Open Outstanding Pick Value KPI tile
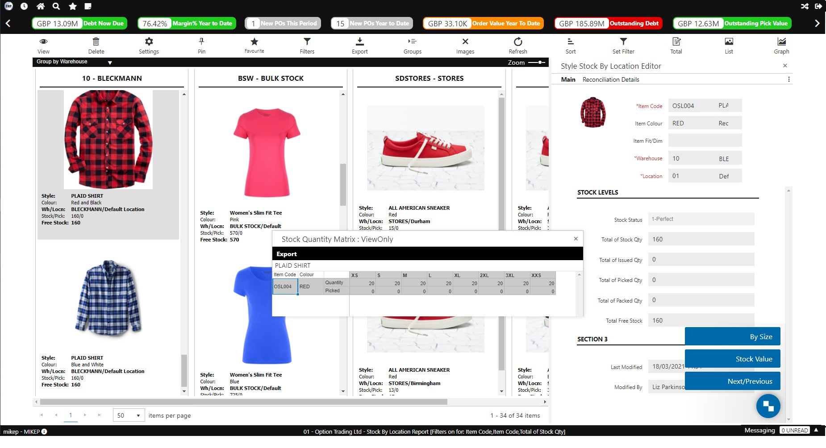The width and height of the screenshot is (826, 448). pyautogui.click(x=732, y=23)
